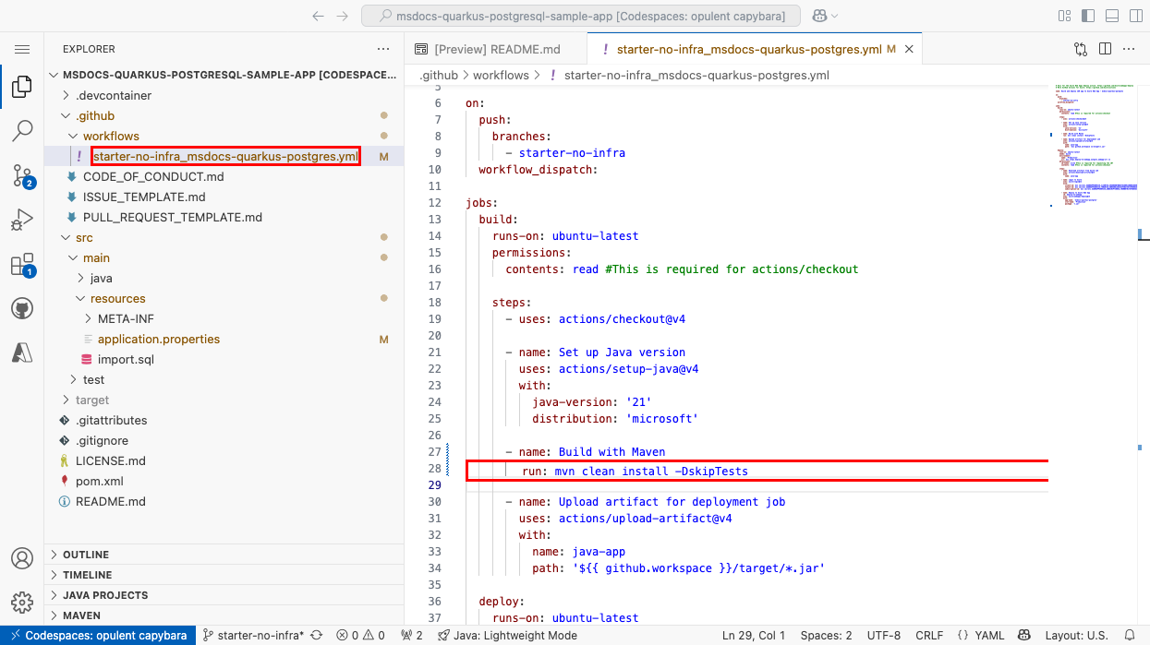Open the Manage settings gear
Image resolution: width=1150 pixels, height=645 pixels.
pos(22,603)
